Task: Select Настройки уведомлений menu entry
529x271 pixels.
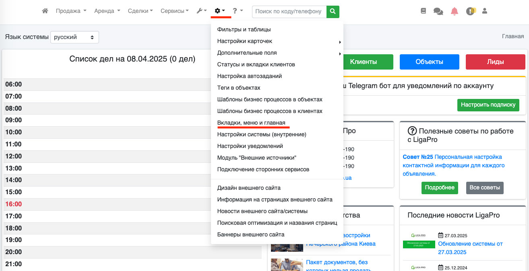Action: point(250,146)
